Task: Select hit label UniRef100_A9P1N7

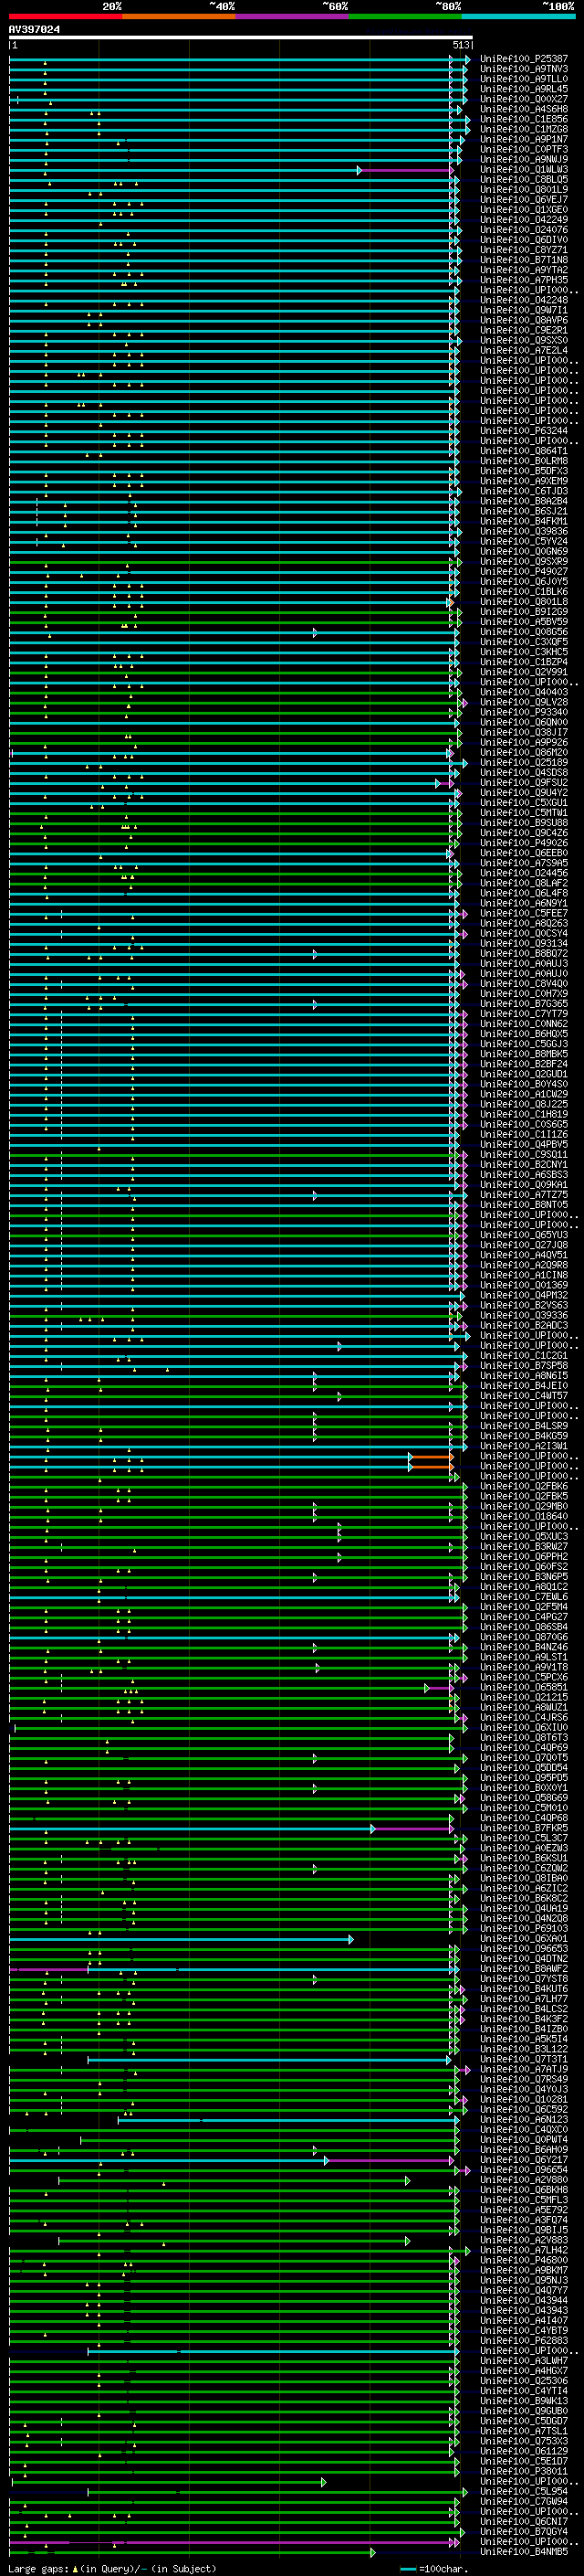Action: point(524,139)
